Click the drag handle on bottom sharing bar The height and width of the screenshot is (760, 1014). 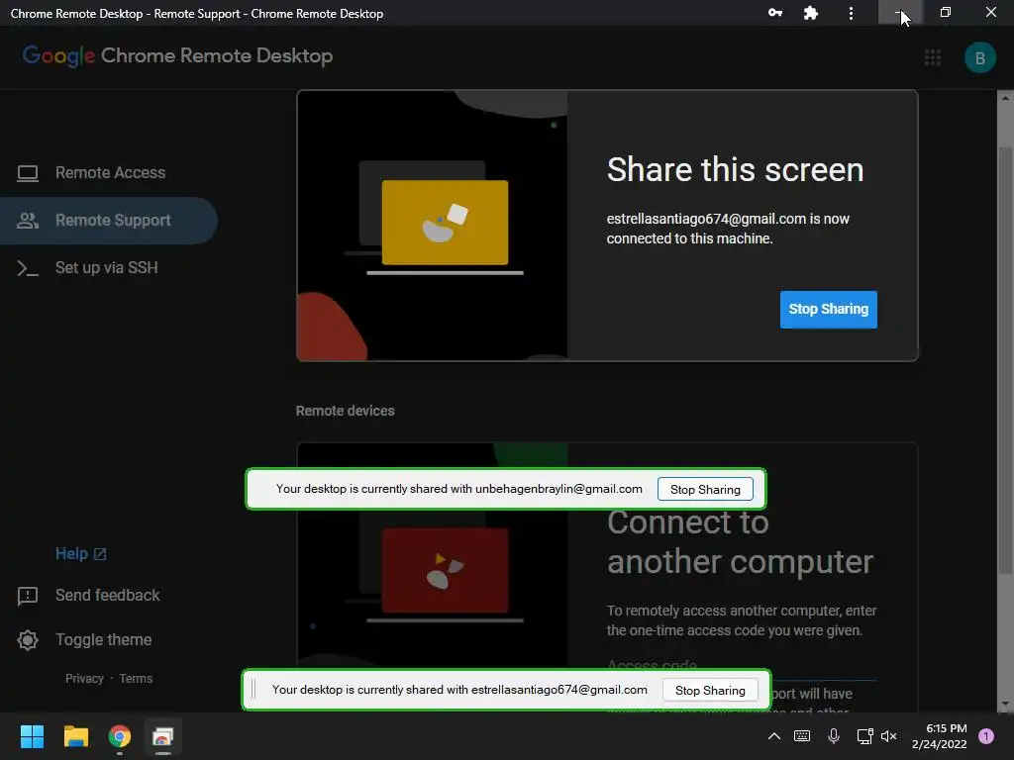tap(253, 690)
